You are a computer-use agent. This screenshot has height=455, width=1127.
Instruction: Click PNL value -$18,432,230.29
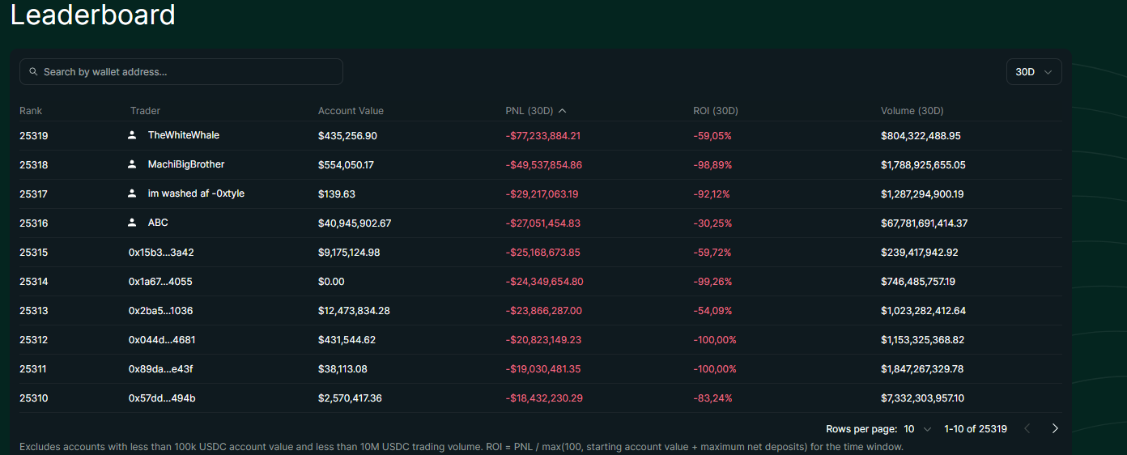(x=544, y=398)
